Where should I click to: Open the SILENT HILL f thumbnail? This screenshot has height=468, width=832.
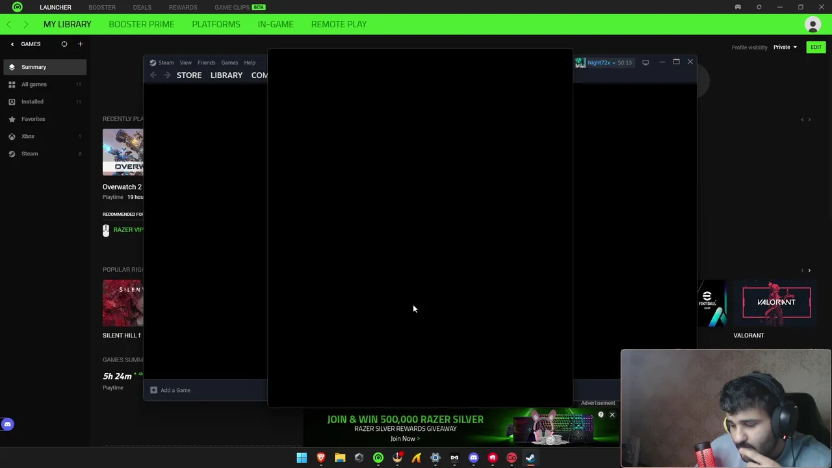[x=123, y=303]
